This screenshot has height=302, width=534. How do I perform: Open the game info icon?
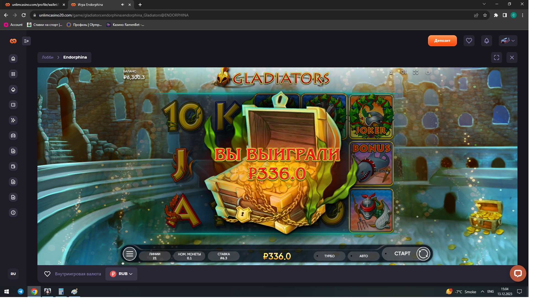point(391,72)
